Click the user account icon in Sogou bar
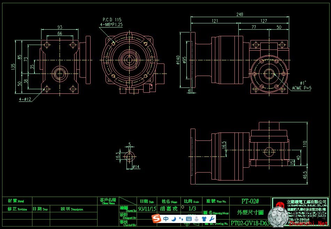The image size is (331, 229). coord(197,219)
